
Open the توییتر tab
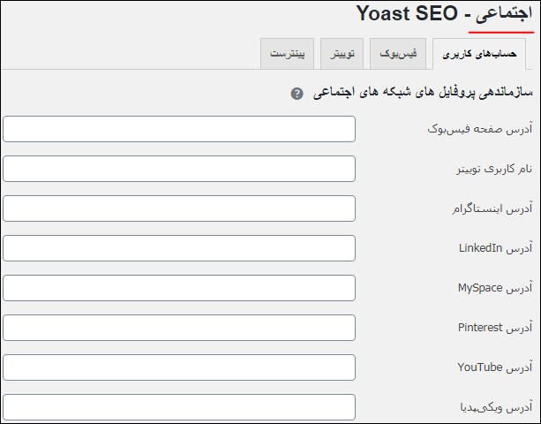342,54
